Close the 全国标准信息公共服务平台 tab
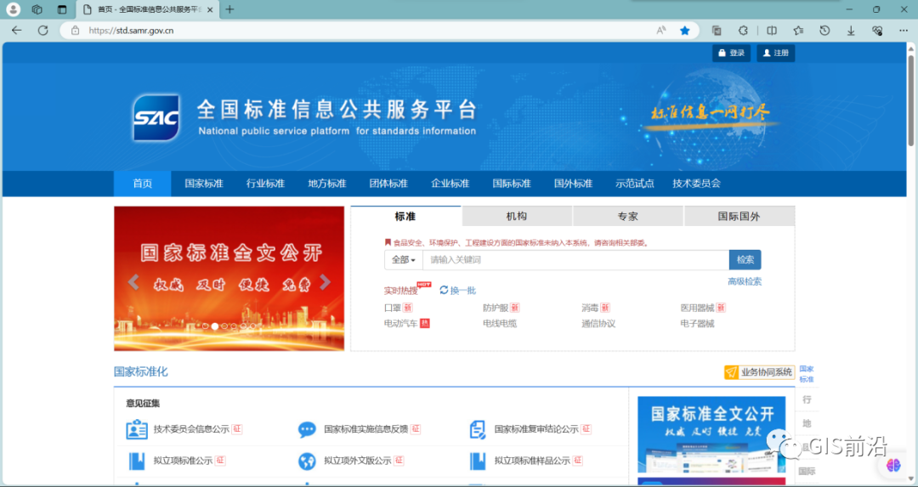Image resolution: width=918 pixels, height=487 pixels. tap(210, 9)
